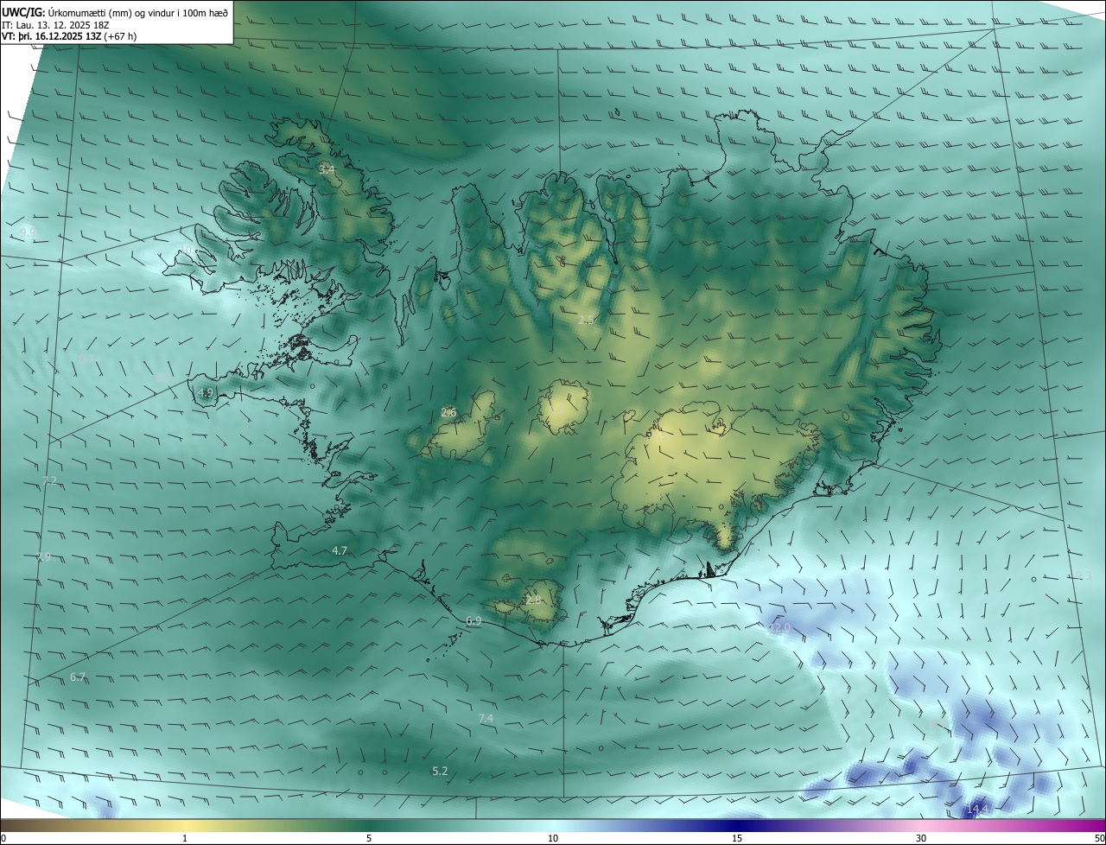Click the 0 tick label on the color scale
The width and height of the screenshot is (1106, 845).
(x=3, y=838)
